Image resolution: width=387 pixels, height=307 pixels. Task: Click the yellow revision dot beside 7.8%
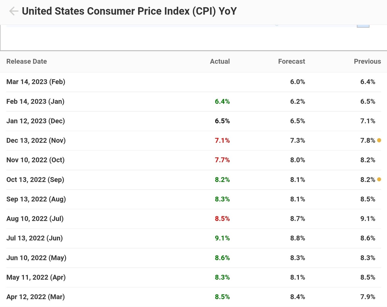(x=379, y=140)
